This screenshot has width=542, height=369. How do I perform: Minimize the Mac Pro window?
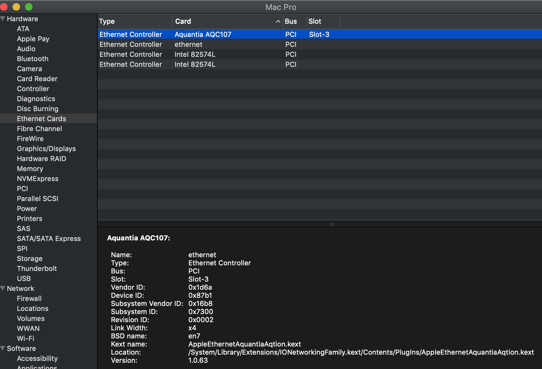click(x=16, y=7)
